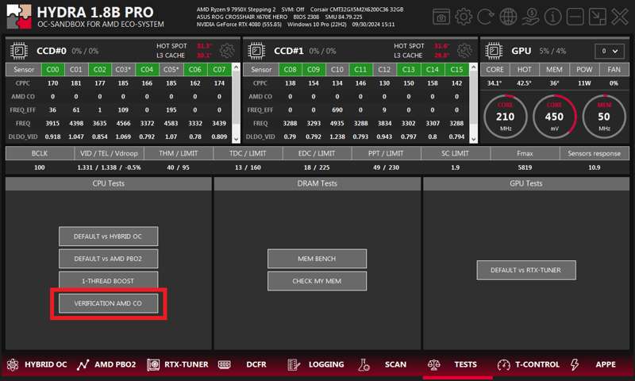This screenshot has width=635, height=381.
Task: Open the globe language icon
Action: point(509,17)
